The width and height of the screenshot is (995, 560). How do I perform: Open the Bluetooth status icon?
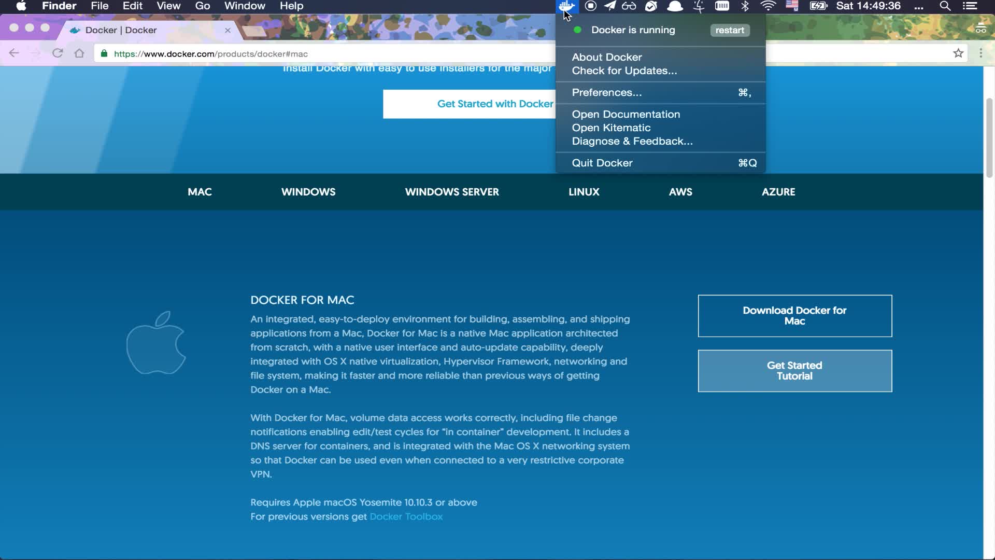click(x=745, y=6)
